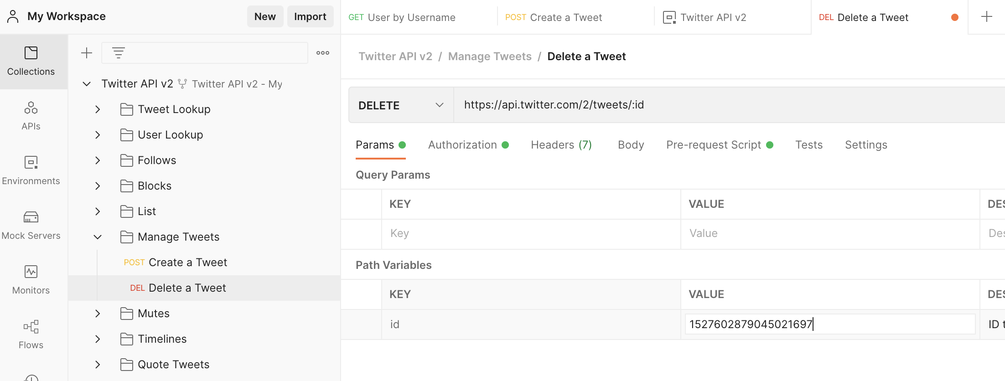Expand the Tweet Lookup folder
This screenshot has height=381, width=1005.
[98, 109]
